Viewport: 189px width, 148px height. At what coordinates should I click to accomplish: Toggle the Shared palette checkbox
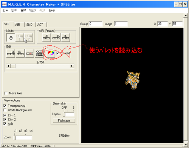tap(58, 53)
